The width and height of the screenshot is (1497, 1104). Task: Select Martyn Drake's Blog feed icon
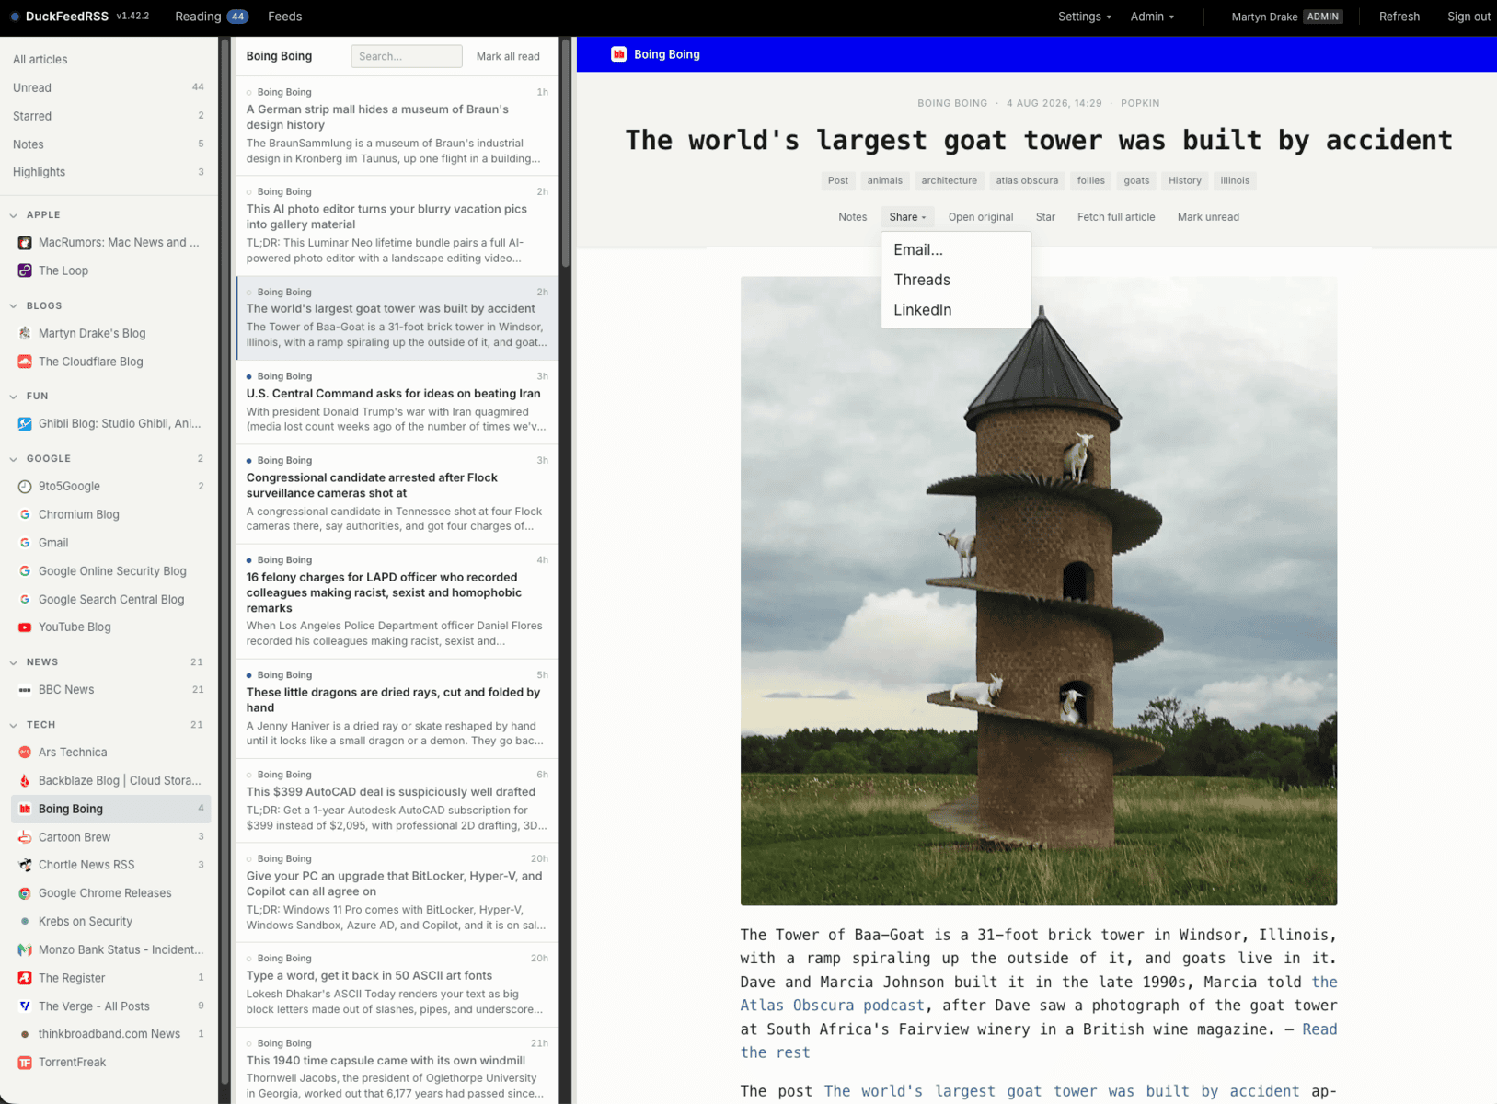click(x=25, y=333)
